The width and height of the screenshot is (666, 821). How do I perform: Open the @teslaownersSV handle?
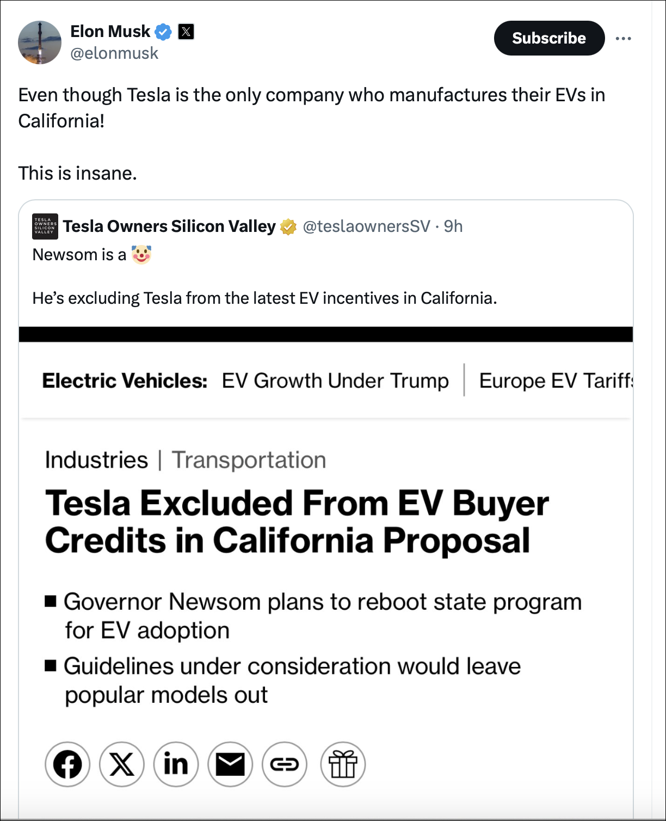[x=366, y=226]
